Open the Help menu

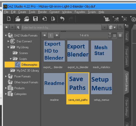tap(101, 12)
